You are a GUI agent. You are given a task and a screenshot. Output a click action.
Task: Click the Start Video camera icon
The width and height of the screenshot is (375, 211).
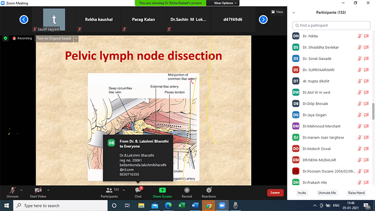coord(37,190)
